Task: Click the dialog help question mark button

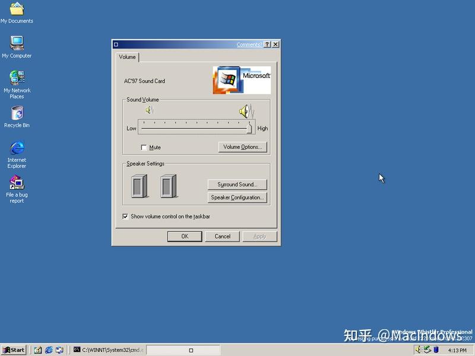Action: click(268, 44)
